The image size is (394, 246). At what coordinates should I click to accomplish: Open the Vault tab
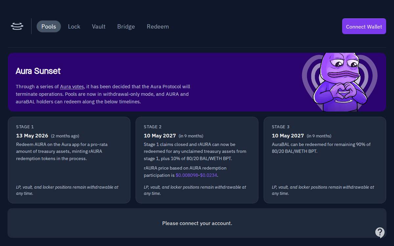(x=98, y=27)
